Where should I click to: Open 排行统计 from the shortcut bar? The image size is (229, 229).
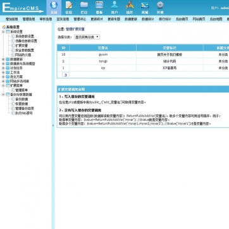point(165,19)
